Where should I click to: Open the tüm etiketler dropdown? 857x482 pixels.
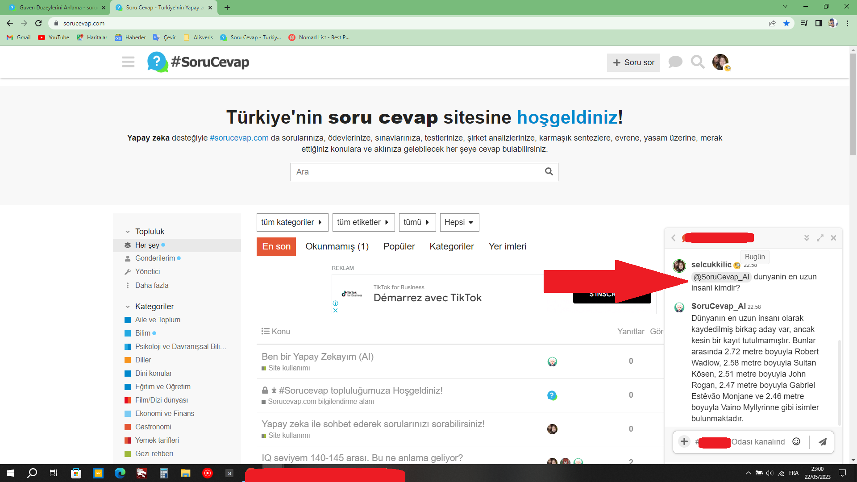tap(363, 222)
